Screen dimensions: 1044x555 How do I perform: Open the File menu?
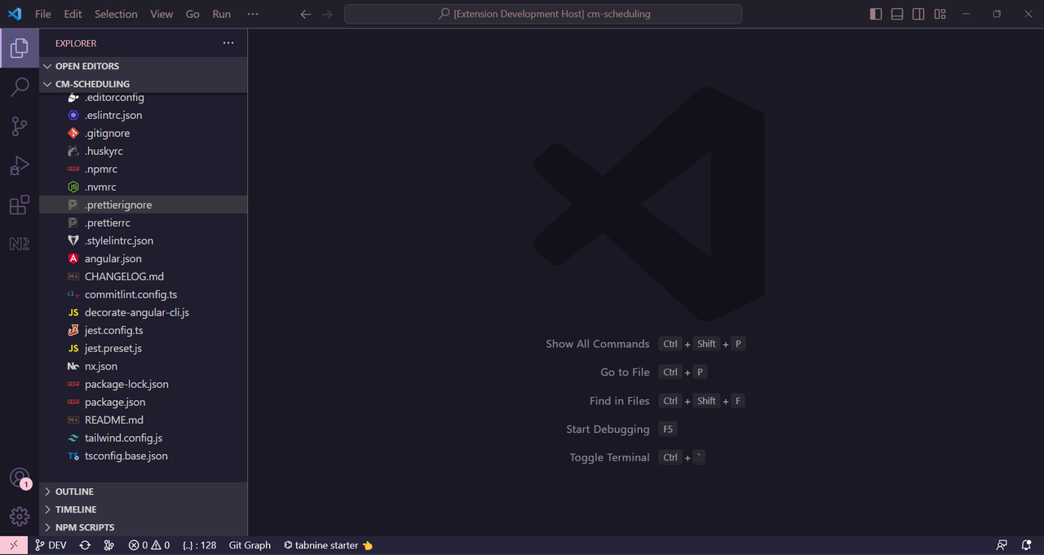tap(42, 14)
